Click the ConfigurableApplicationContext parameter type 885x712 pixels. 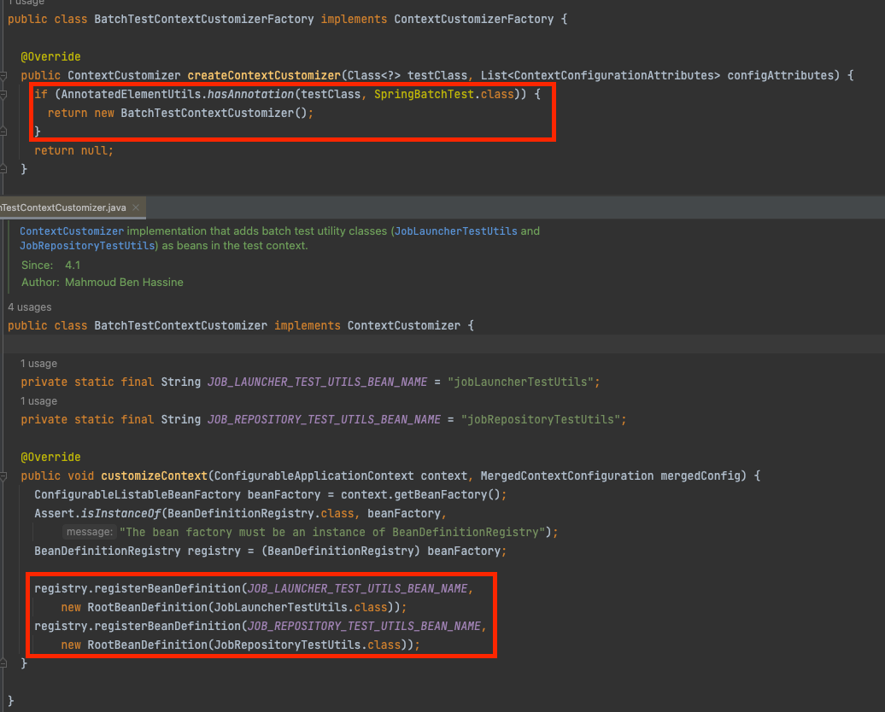(x=314, y=476)
